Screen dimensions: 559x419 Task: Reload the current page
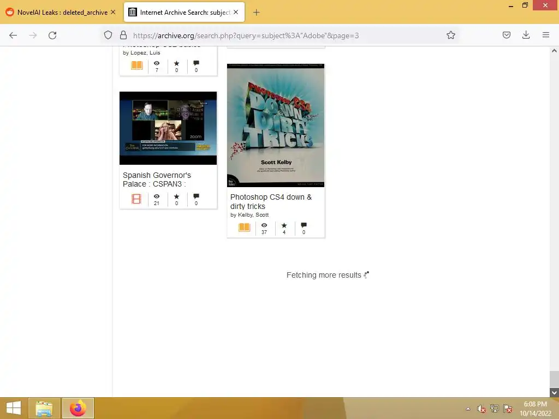(52, 35)
